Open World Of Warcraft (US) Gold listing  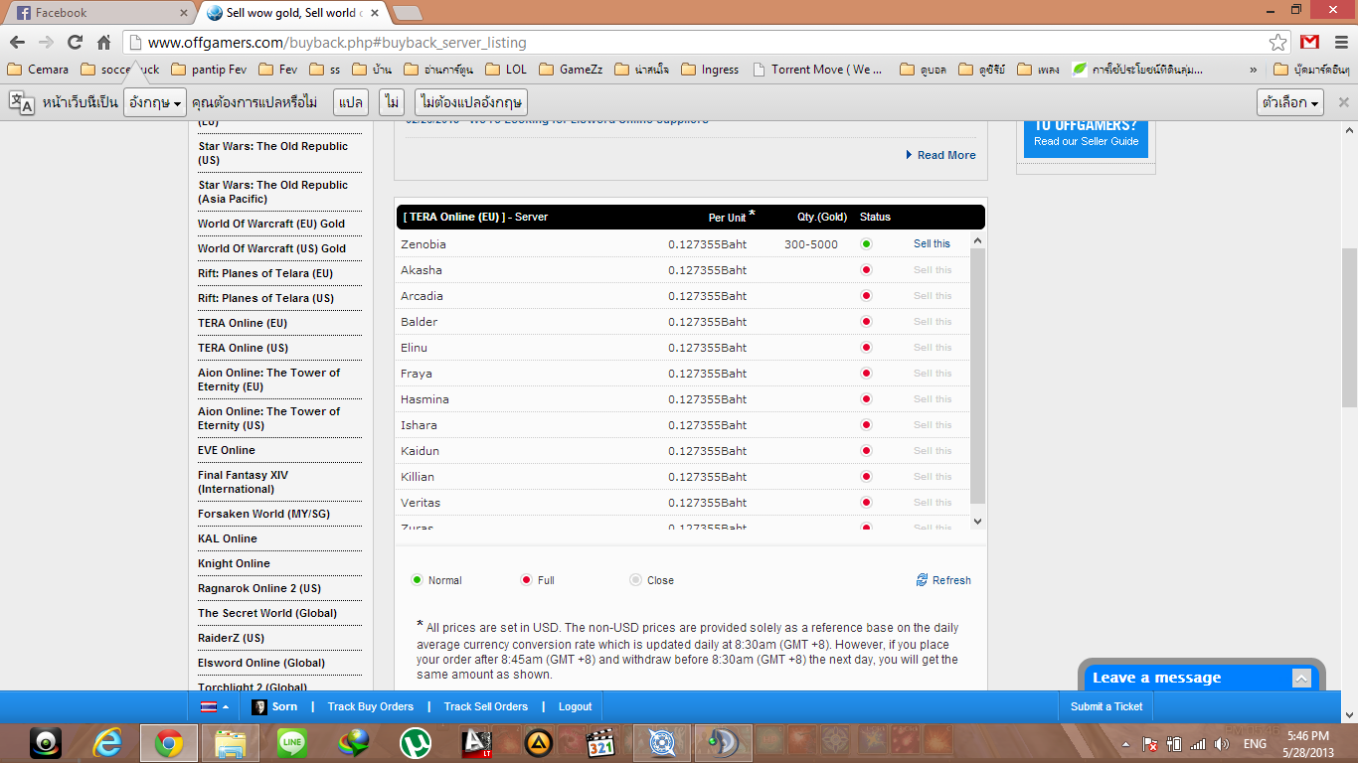pos(271,248)
